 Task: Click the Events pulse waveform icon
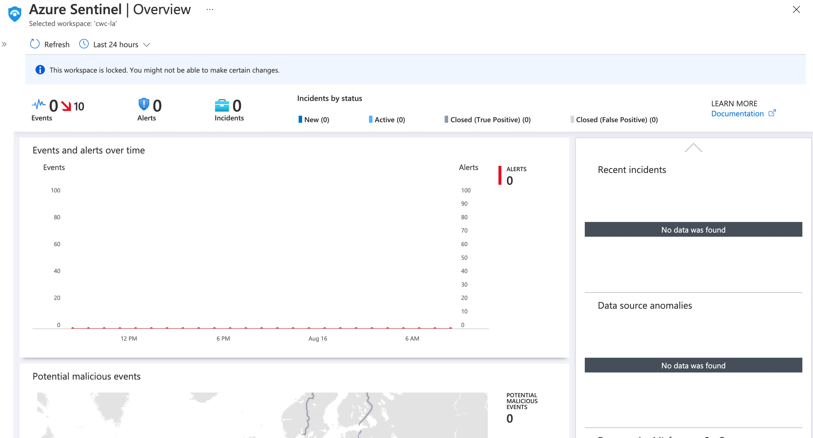pyautogui.click(x=38, y=104)
